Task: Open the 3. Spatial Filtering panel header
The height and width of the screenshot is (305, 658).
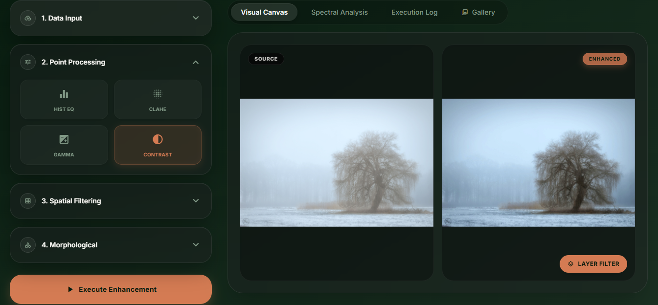Action: 111,201
